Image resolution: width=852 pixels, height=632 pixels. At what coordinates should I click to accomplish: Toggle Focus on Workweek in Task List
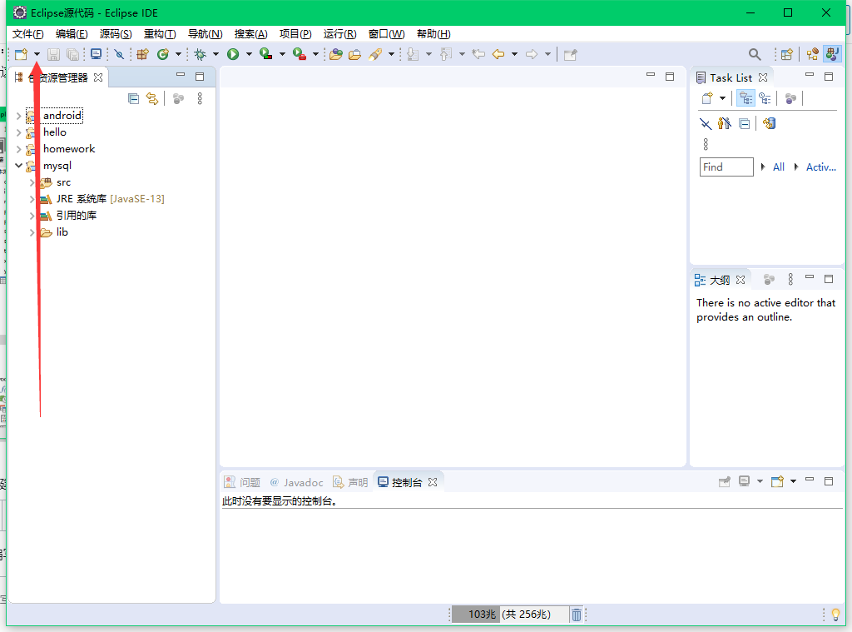coord(724,123)
